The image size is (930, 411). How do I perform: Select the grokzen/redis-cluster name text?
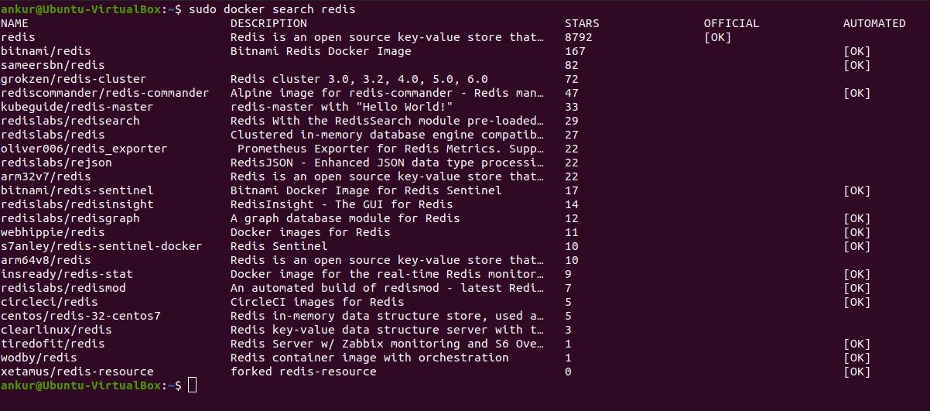pos(74,79)
